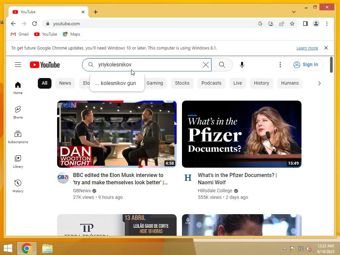This screenshot has height=255, width=340.
Task: Open History in sidebar
Action: tap(18, 186)
